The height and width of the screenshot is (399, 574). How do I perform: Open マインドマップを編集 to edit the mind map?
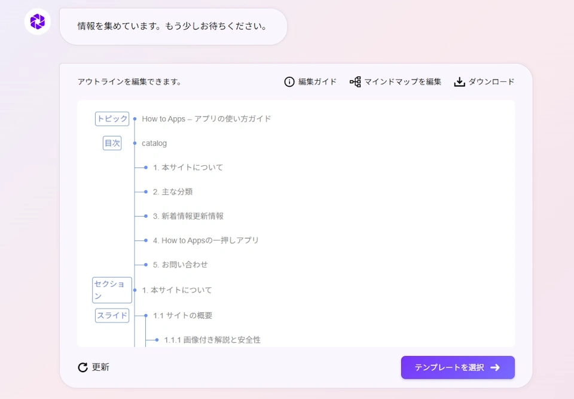[402, 82]
